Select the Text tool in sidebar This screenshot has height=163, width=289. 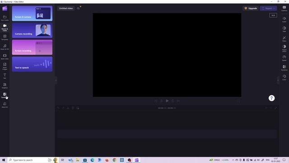[x=5, y=76]
